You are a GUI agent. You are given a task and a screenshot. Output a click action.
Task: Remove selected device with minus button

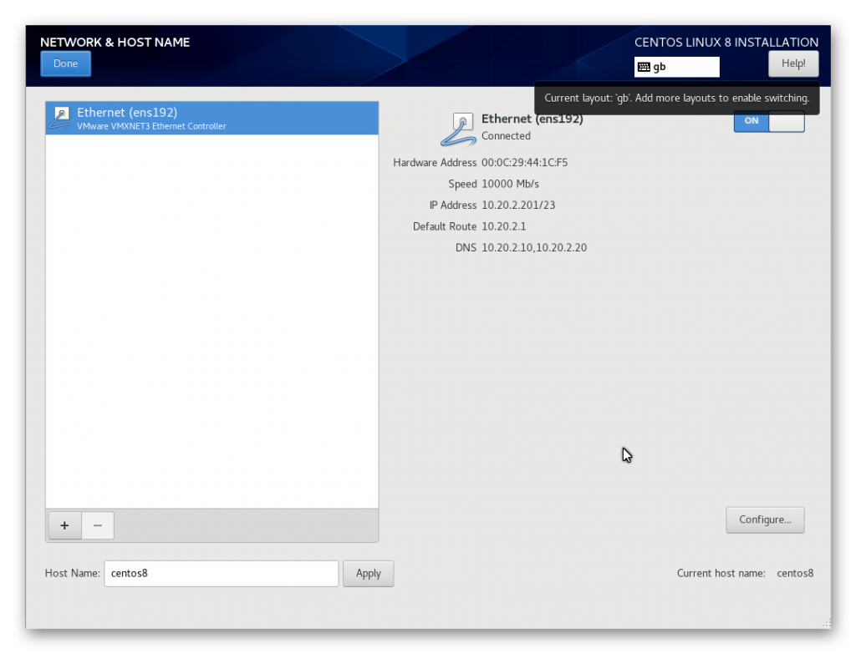coord(98,525)
